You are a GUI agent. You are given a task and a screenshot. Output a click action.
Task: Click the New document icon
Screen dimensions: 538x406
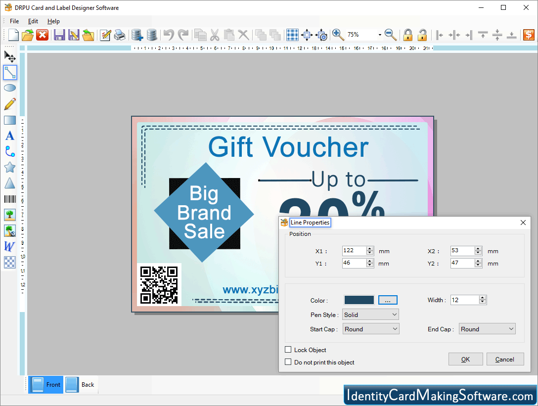tap(13, 35)
